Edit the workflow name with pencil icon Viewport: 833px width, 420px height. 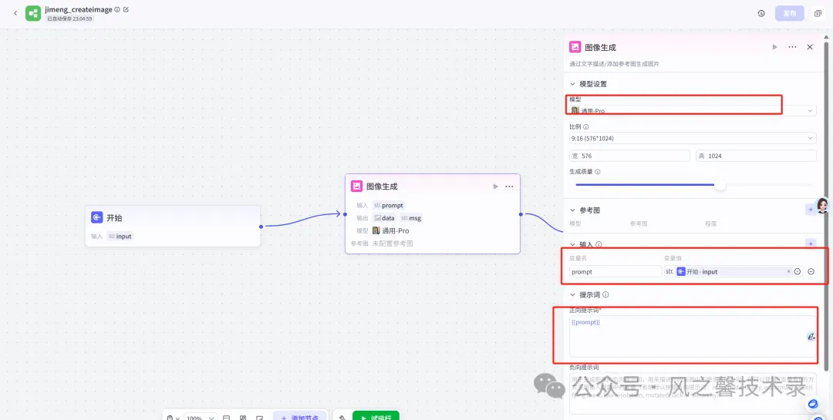[x=126, y=9]
